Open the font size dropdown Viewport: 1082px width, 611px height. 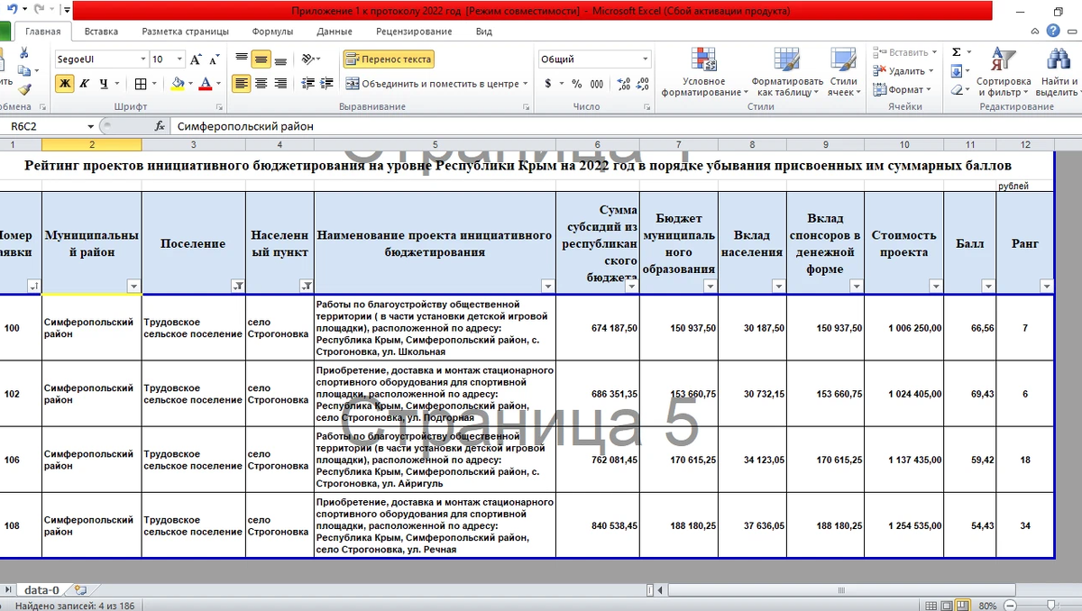coord(179,59)
